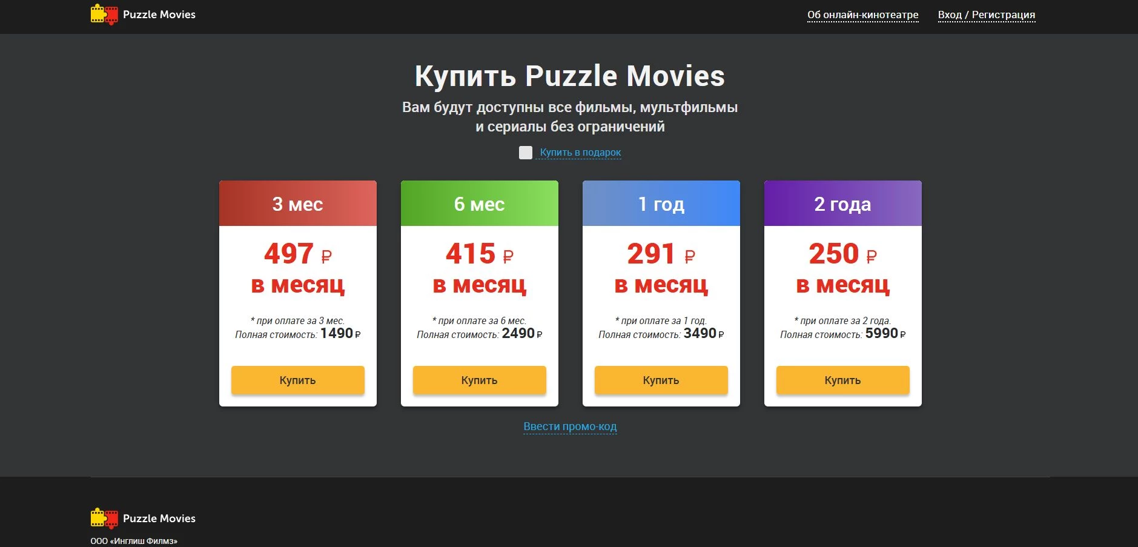1138x547 pixels.
Task: Open the Об онлайн-кинотеатре page
Action: pyautogui.click(x=862, y=15)
